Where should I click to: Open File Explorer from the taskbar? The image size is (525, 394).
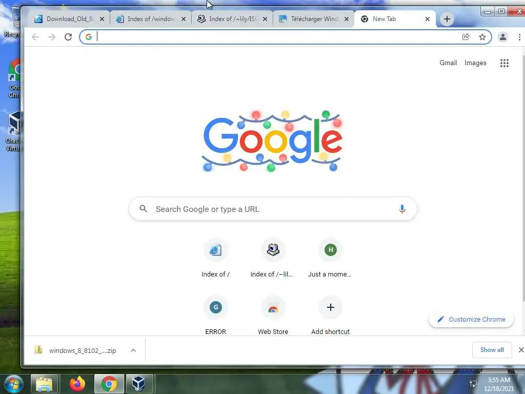point(45,384)
